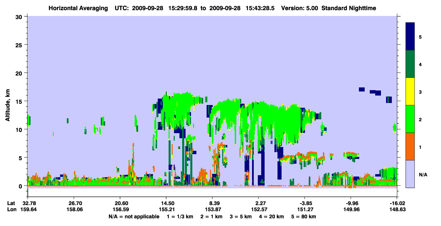441x226 pixels.
Task: Click the orange level 1 colorbar segment
Action: [x=410, y=146]
